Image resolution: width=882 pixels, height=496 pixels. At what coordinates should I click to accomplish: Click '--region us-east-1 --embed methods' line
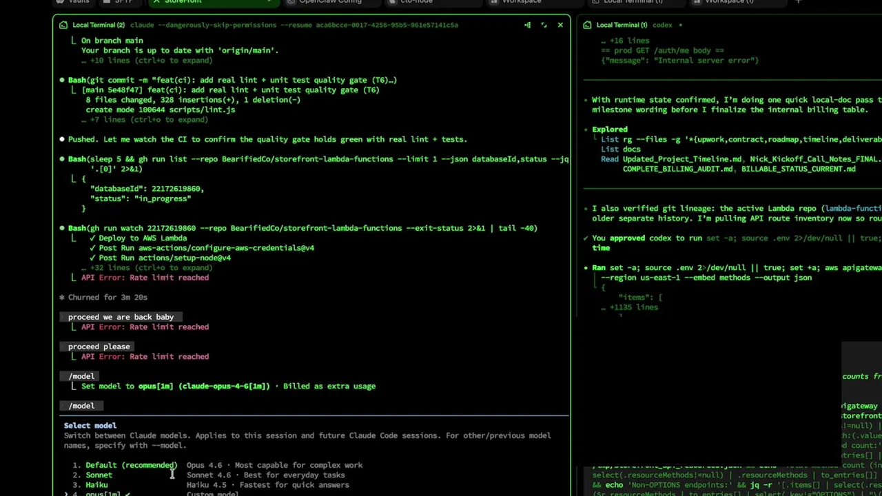[706, 278]
